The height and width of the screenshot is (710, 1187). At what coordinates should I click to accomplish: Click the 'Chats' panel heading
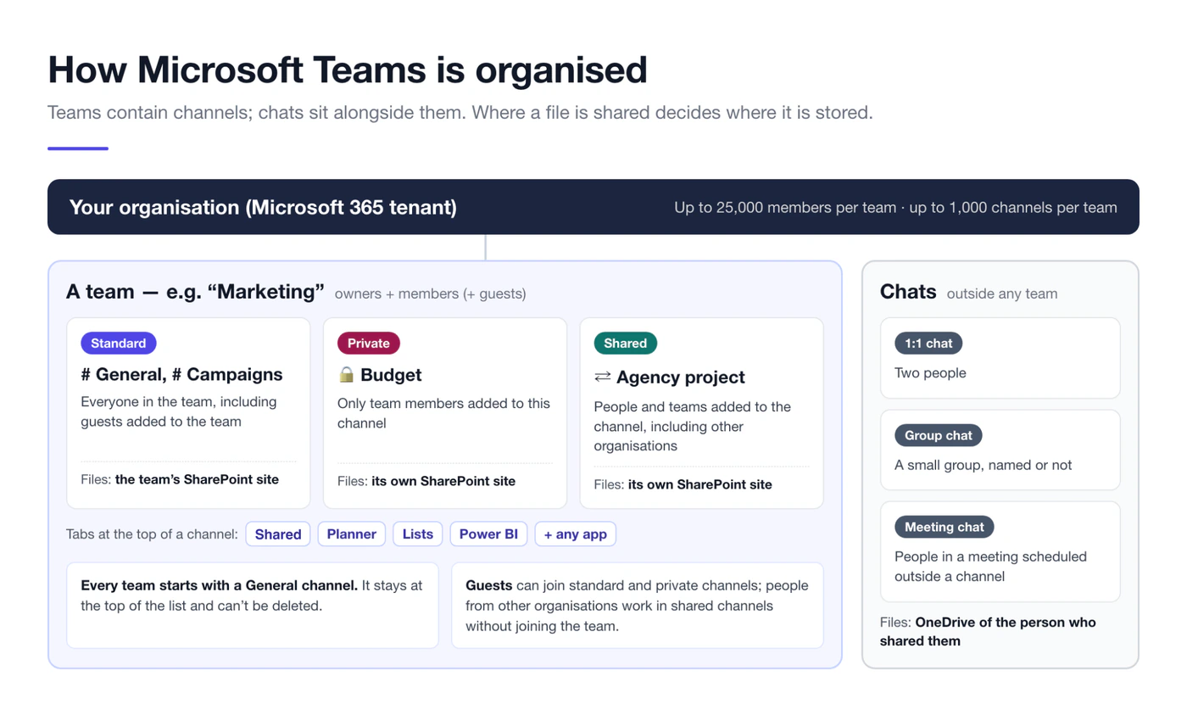point(908,292)
